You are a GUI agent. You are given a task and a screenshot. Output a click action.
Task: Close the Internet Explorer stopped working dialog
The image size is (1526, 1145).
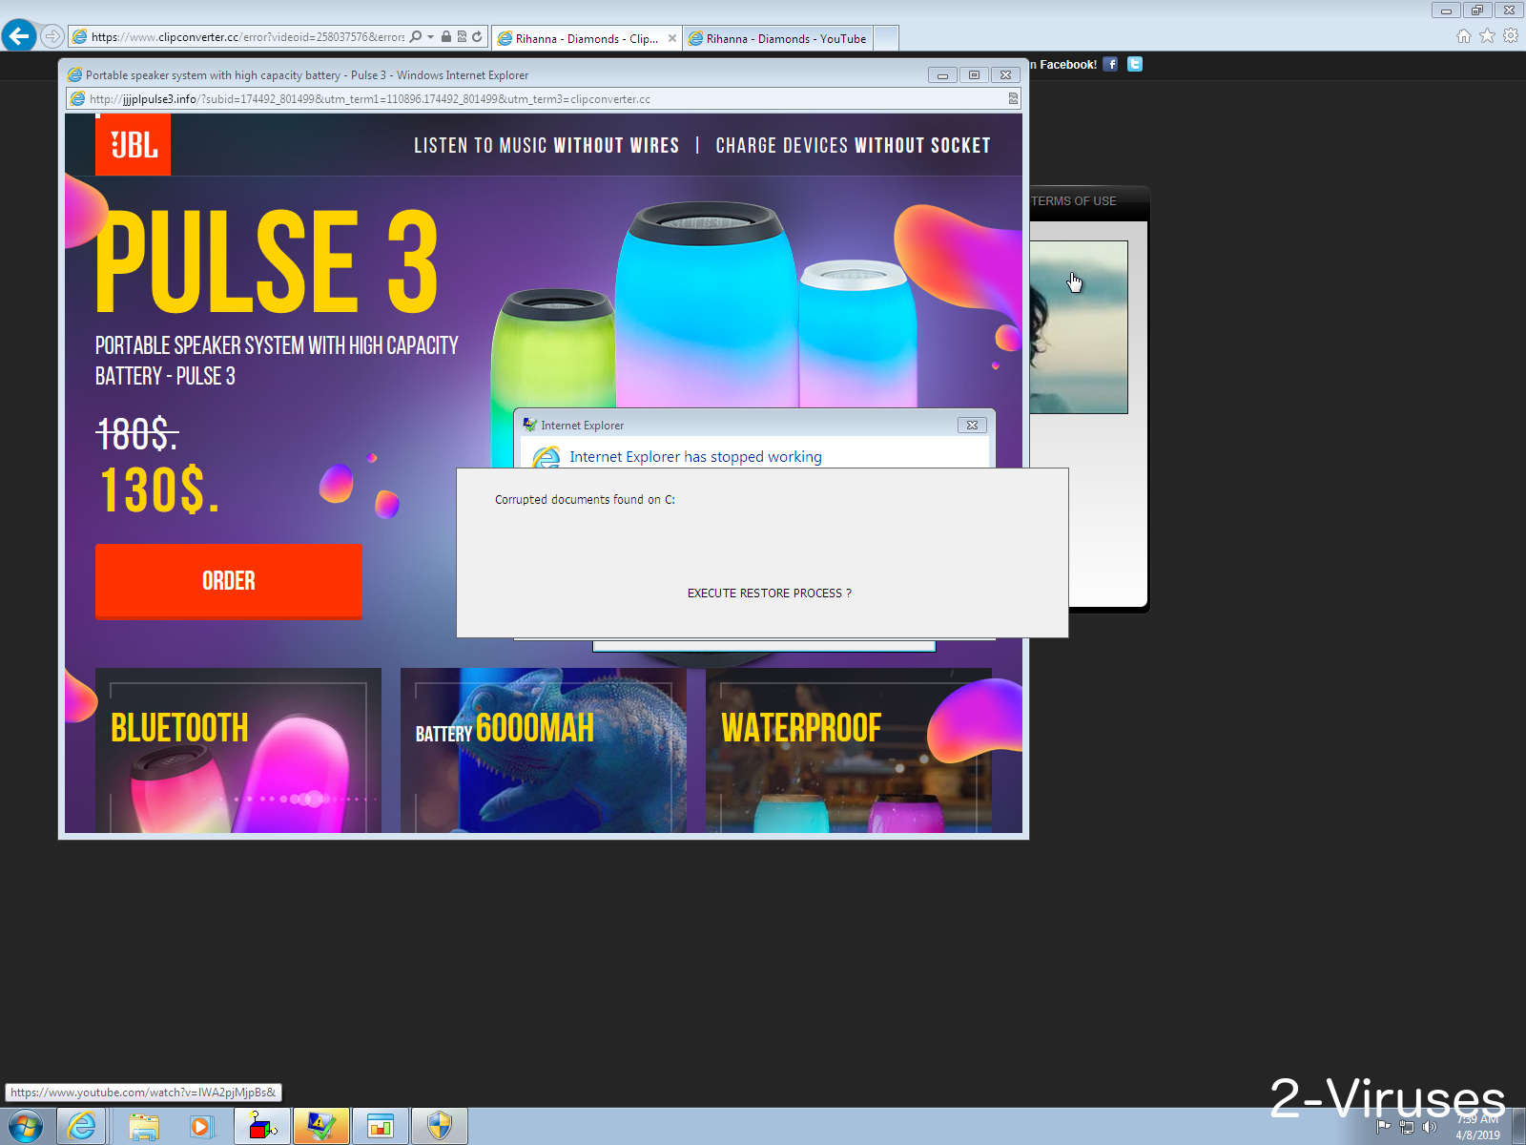(972, 426)
